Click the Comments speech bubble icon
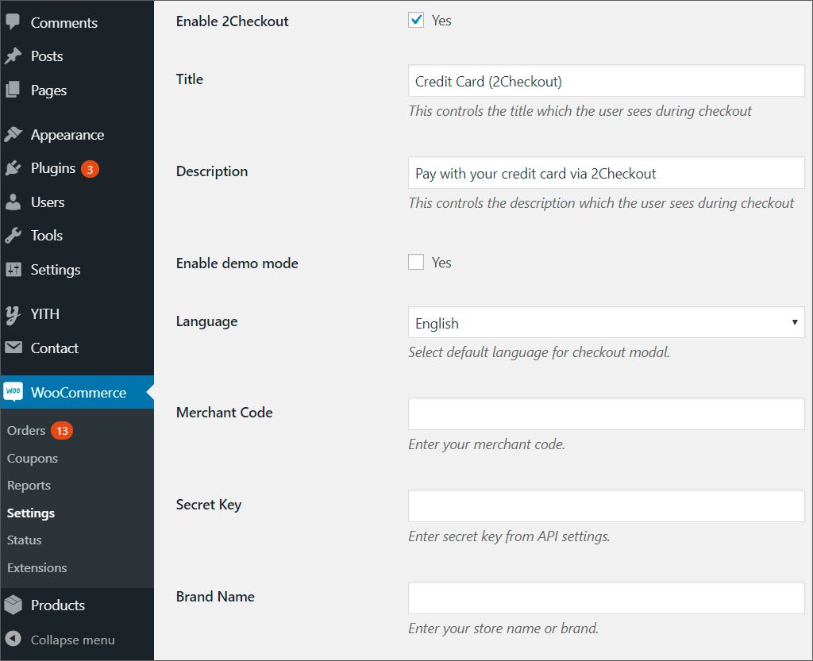813x661 pixels. tap(13, 22)
